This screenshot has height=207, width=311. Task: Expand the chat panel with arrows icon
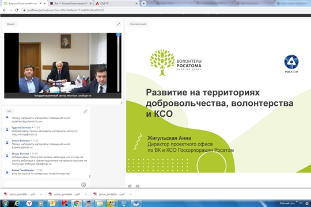click(85, 112)
